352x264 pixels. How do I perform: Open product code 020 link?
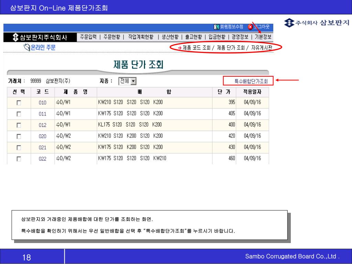[x=42, y=136]
